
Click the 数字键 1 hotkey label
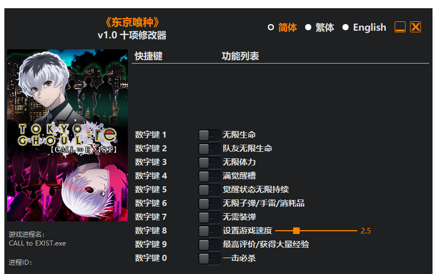[x=150, y=135]
